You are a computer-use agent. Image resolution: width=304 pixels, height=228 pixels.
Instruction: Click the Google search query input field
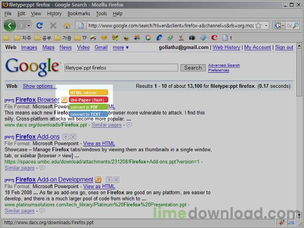click(121, 68)
